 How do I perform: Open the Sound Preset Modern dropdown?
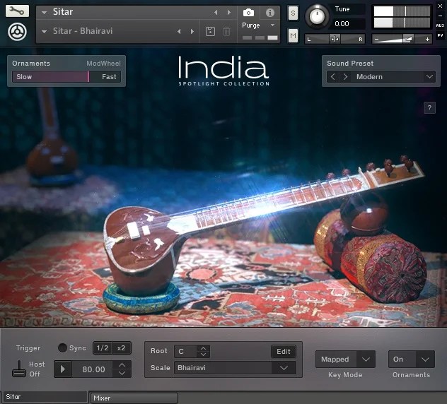click(429, 76)
